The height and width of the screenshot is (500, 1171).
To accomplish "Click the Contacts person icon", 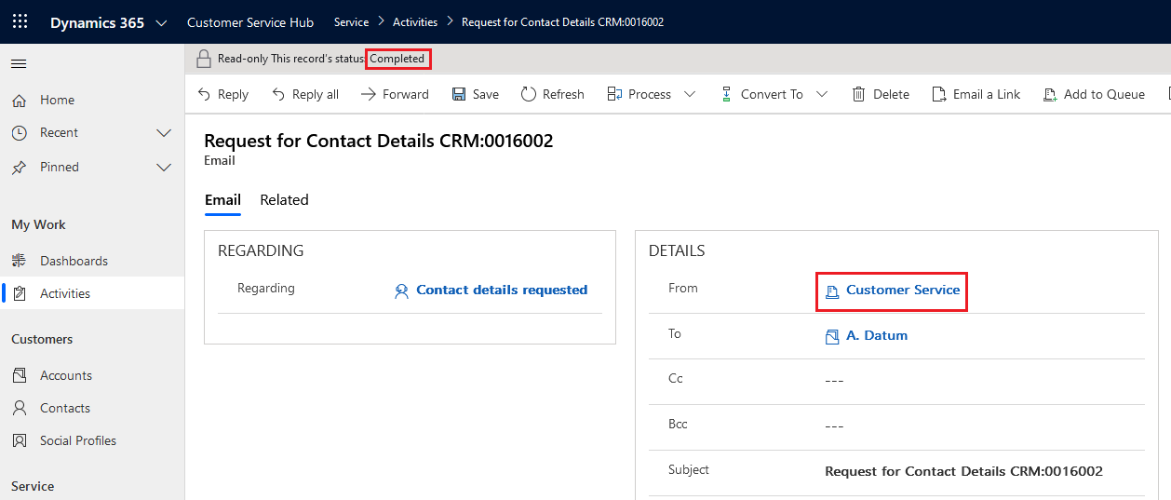I will click(x=19, y=408).
